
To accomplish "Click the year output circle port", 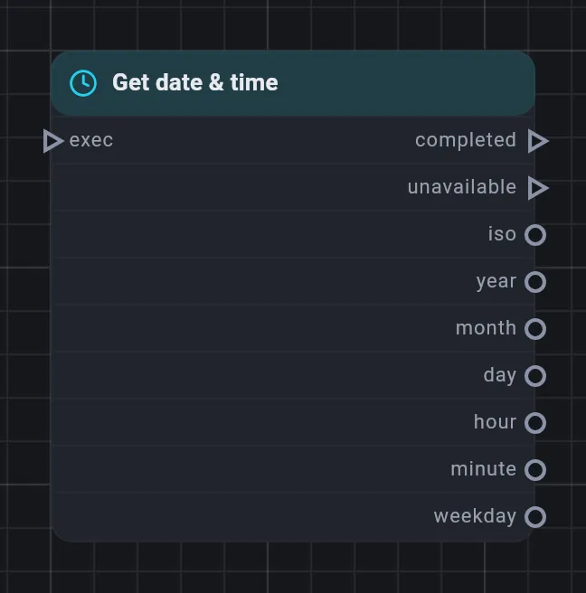I will [x=535, y=282].
